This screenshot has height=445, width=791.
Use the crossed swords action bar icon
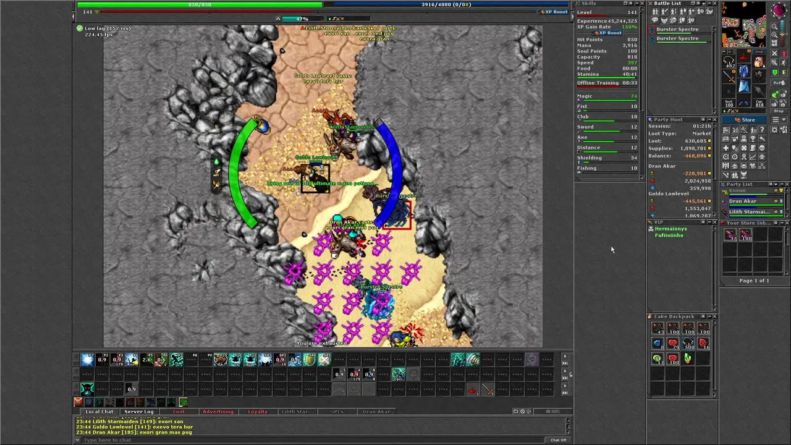[324, 360]
